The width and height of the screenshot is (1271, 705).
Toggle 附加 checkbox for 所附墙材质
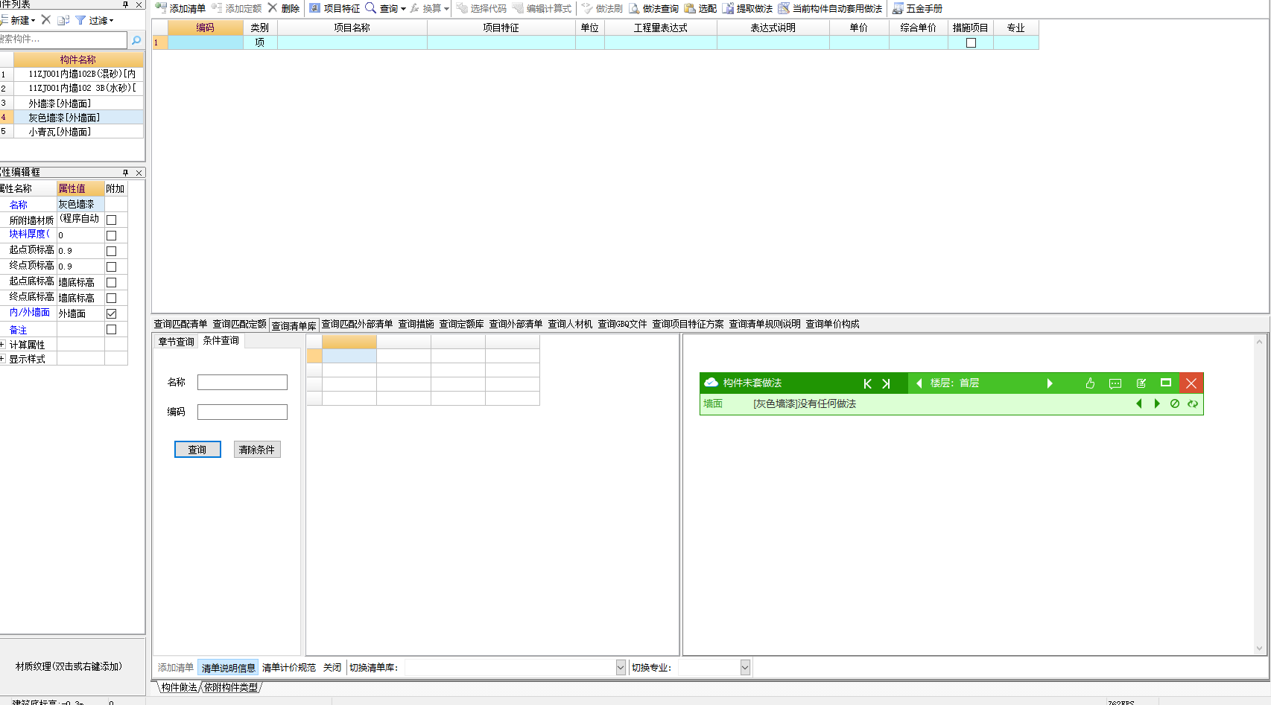click(111, 220)
